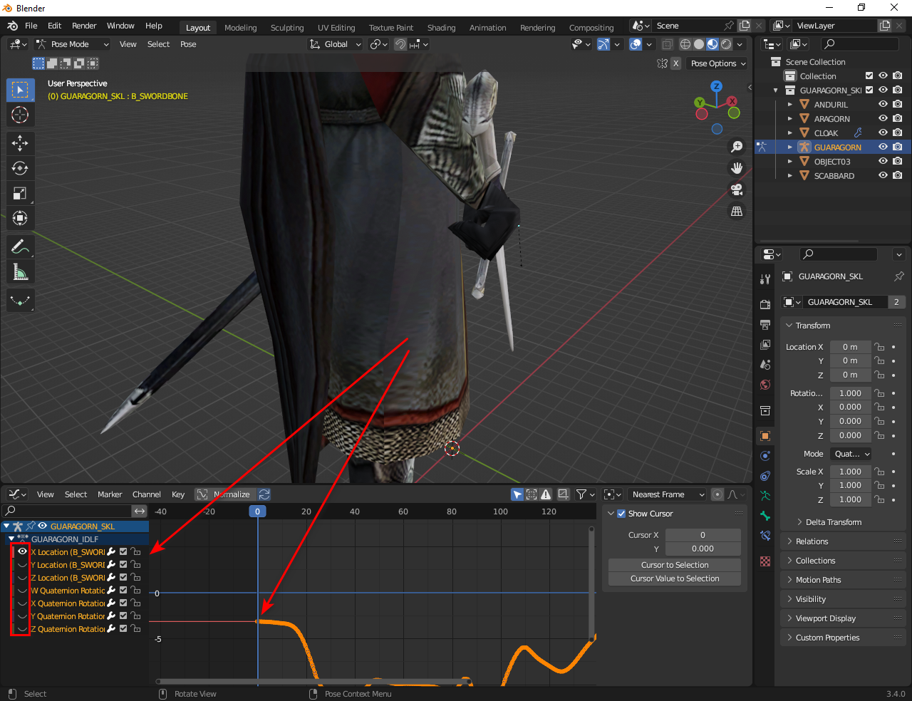Hide the CLOAK object in the outliner
This screenshot has width=912, height=701.
click(883, 133)
